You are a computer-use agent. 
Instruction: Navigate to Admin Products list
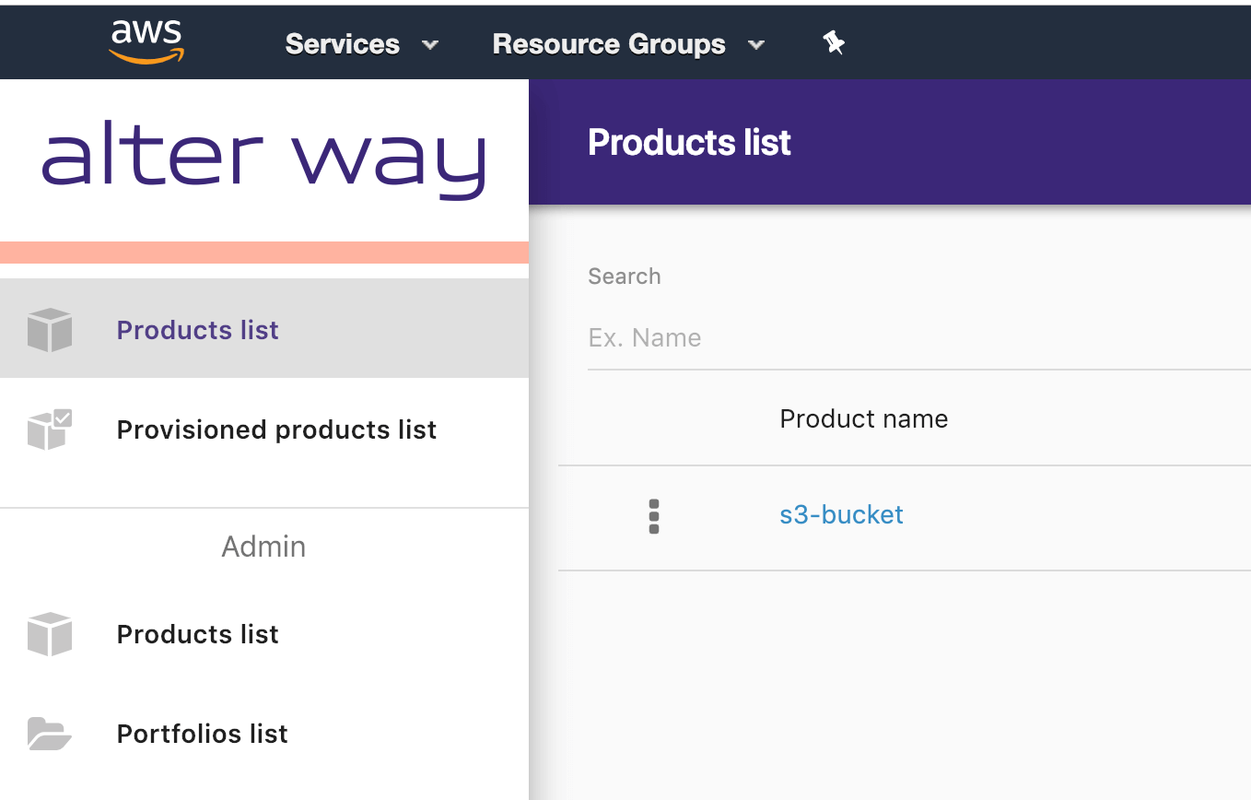click(x=197, y=634)
